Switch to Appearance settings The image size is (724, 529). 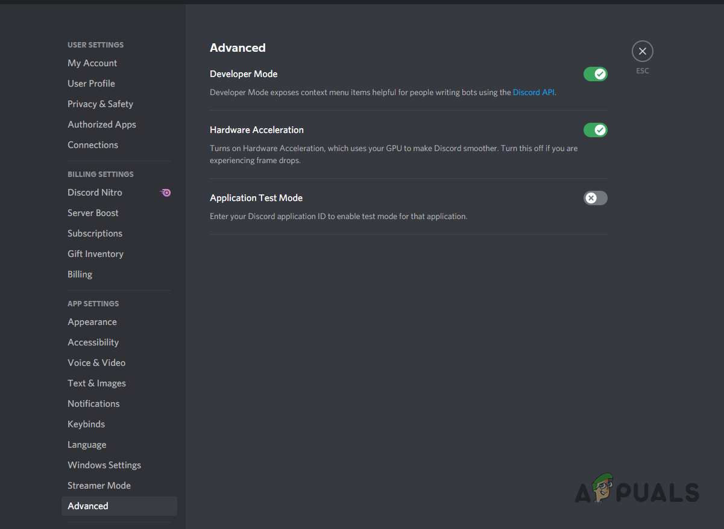(x=92, y=322)
